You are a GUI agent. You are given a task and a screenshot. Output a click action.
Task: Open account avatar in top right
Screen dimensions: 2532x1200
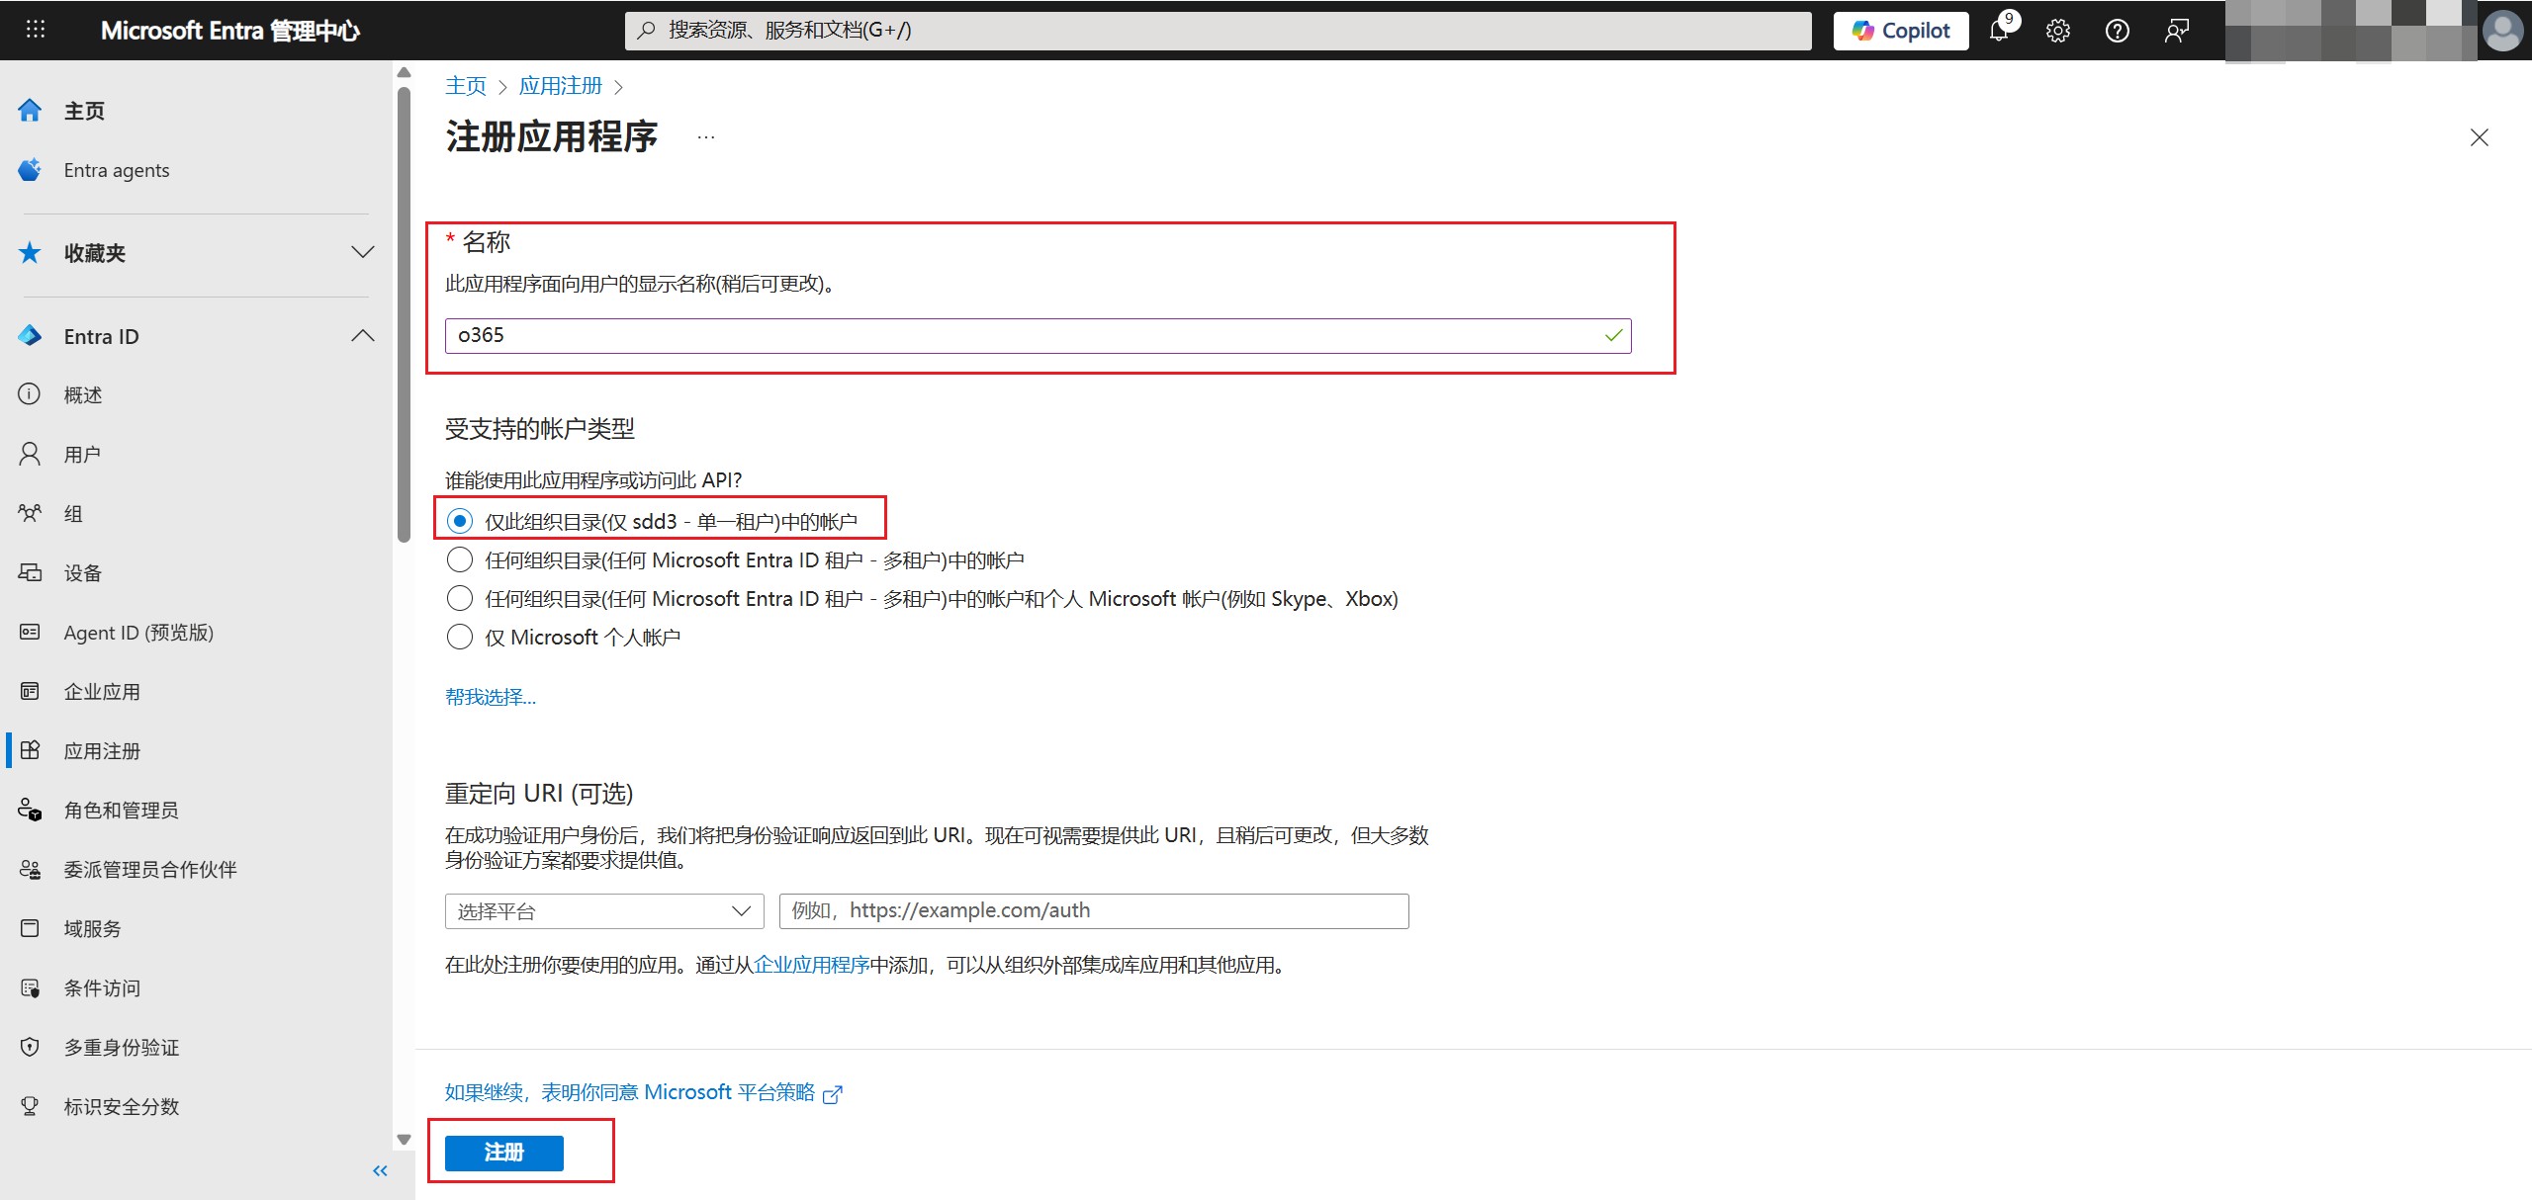[x=2503, y=31]
